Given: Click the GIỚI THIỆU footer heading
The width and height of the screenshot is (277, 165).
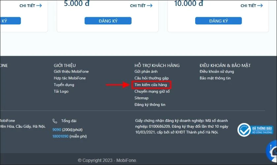Looking at the screenshot, I should pos(65,65).
